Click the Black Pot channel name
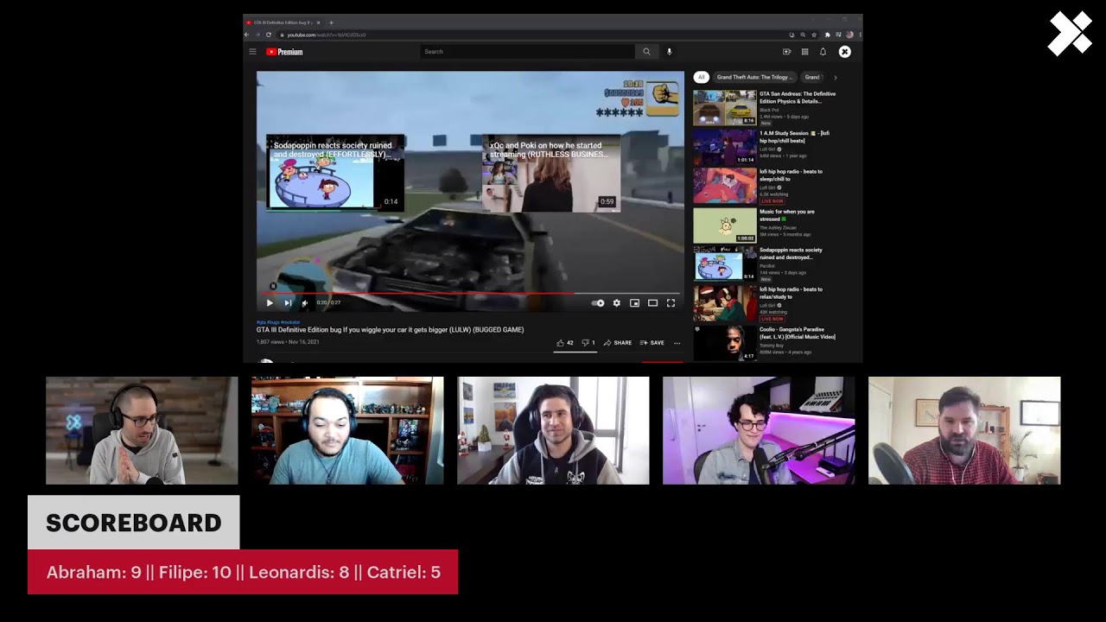Screen dimensions: 1106x622 768,110
